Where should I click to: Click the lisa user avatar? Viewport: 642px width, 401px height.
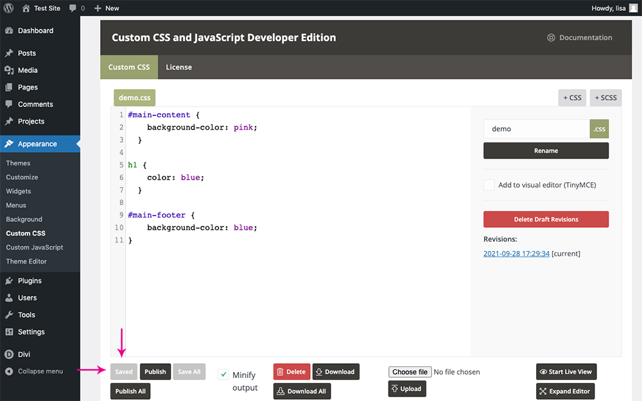633,8
